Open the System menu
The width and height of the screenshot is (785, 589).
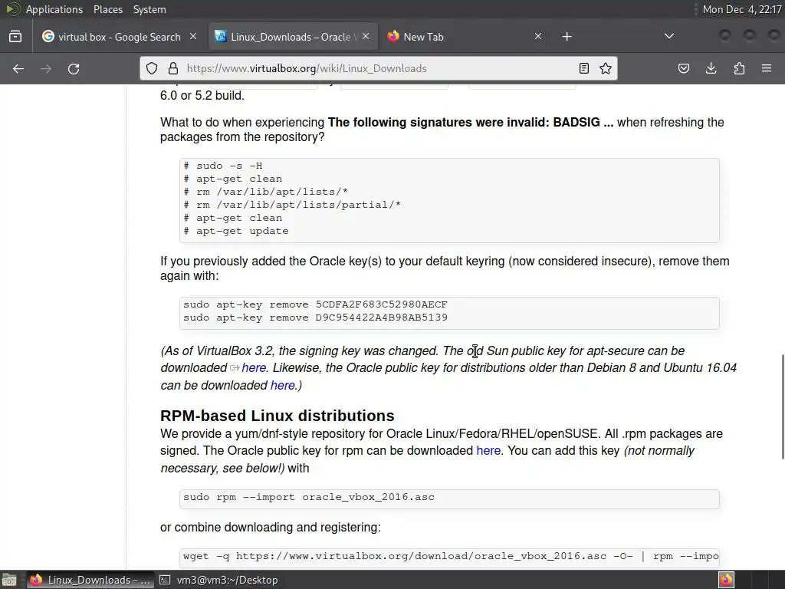click(x=149, y=9)
